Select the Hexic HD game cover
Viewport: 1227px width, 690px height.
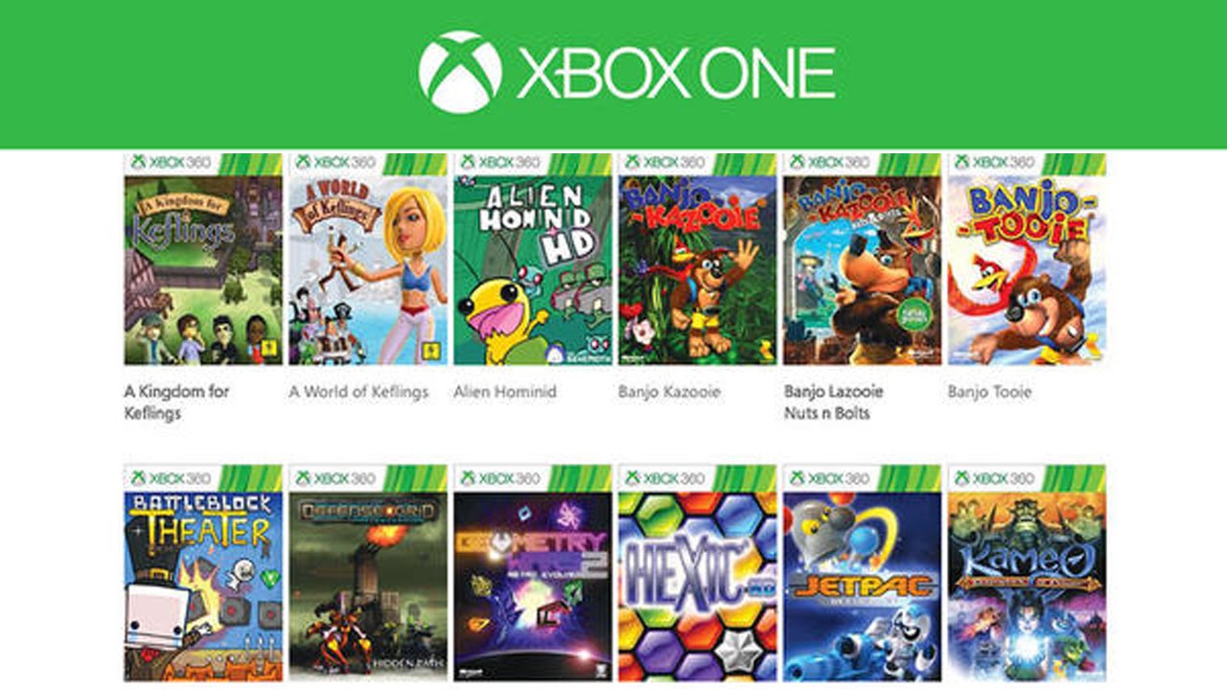(698, 572)
